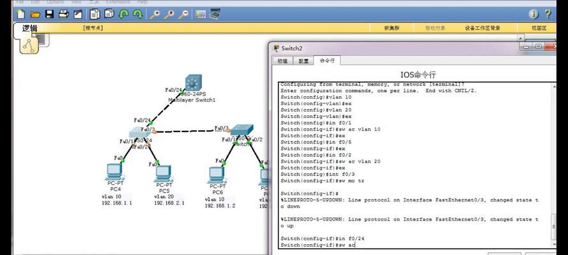Select the left 2950-24 switch device
The width and height of the screenshot is (568, 255).
pos(141,133)
